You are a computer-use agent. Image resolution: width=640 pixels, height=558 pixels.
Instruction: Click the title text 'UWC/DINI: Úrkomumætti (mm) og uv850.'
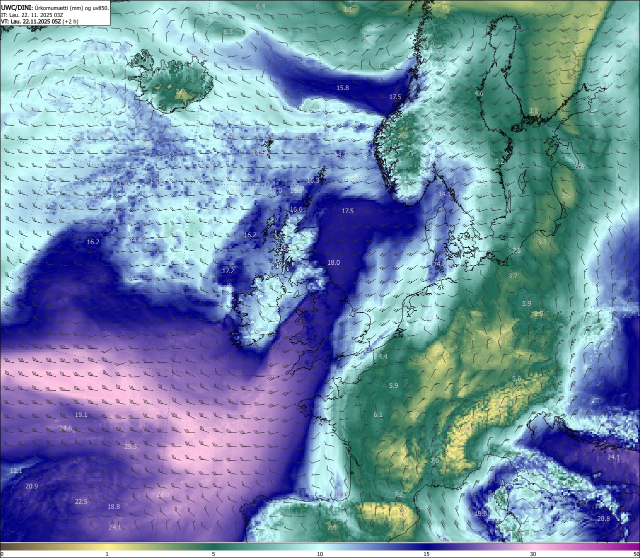click(x=54, y=8)
